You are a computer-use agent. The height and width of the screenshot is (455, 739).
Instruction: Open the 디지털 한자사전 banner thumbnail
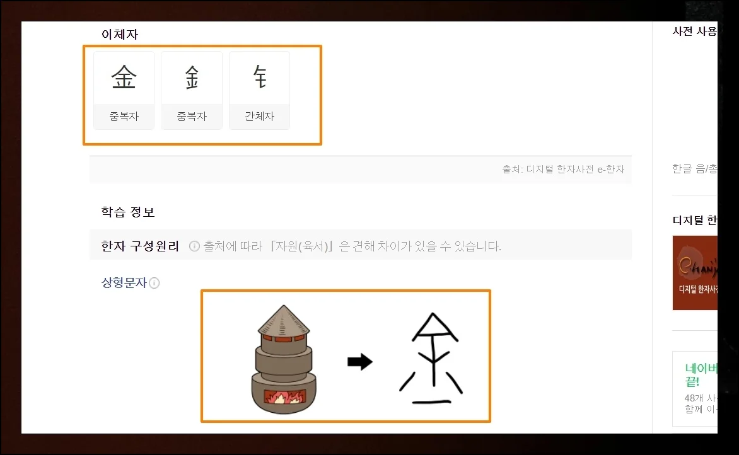pyautogui.click(x=695, y=273)
